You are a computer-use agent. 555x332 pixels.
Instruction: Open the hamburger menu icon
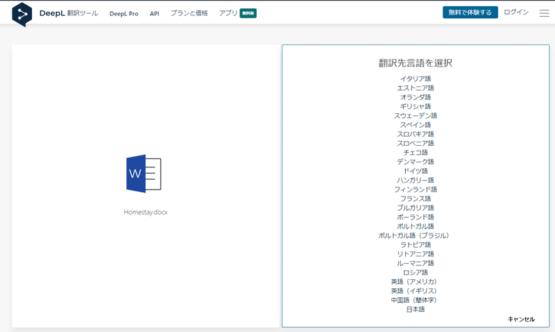pyautogui.click(x=544, y=13)
